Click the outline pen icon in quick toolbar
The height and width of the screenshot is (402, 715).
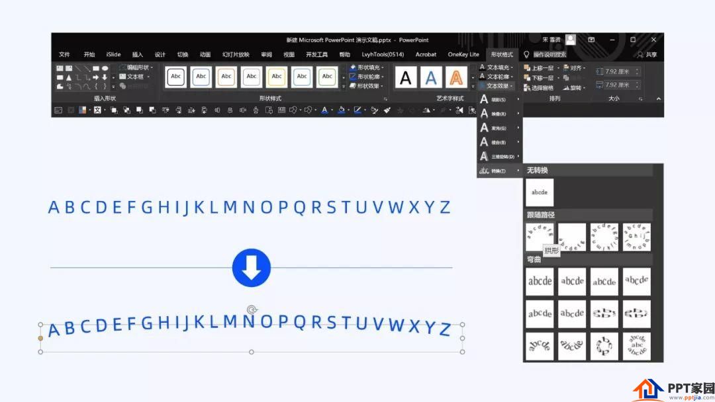(358, 110)
